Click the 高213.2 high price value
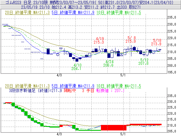Viewport: 181px width, 138px height. click(x=75, y=7)
